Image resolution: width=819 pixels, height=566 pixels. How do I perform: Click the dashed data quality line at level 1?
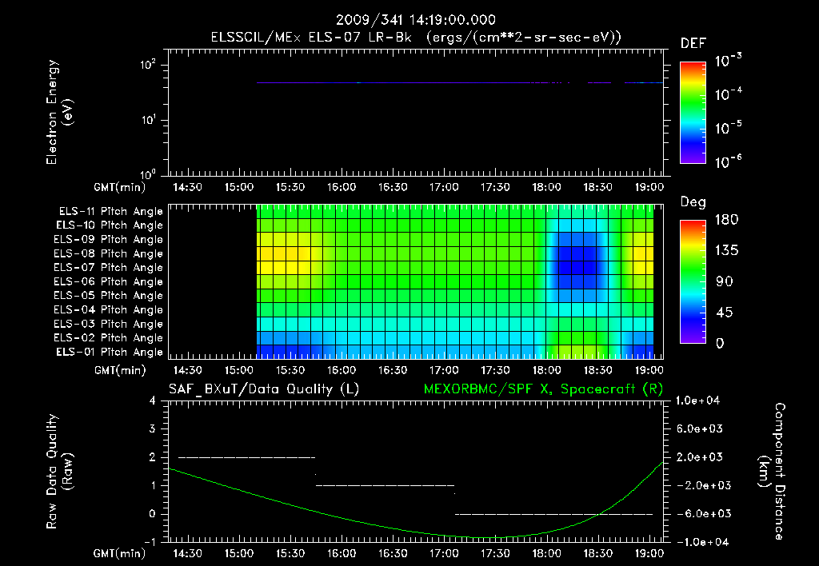click(x=385, y=485)
